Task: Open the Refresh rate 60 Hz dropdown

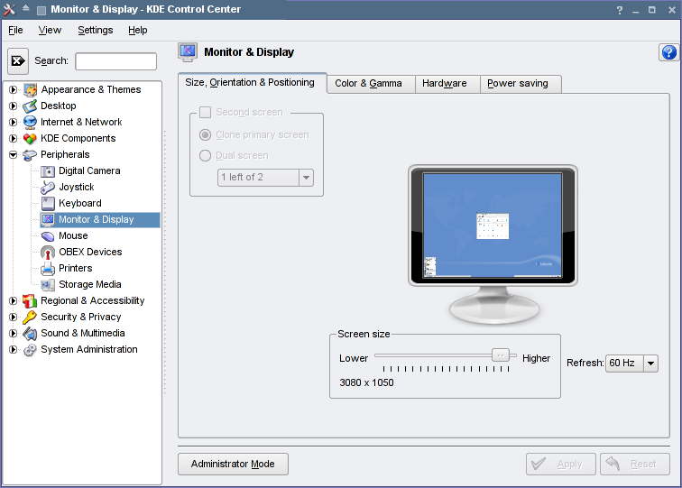Action: [631, 364]
